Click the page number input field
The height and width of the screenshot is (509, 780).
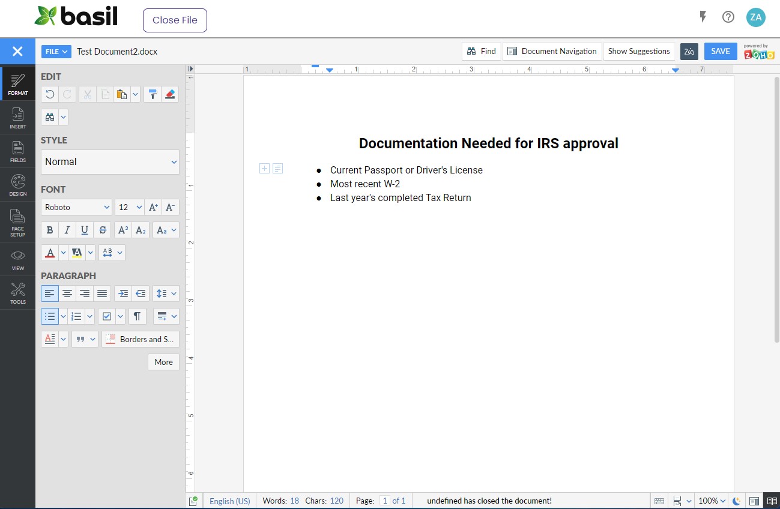click(384, 501)
